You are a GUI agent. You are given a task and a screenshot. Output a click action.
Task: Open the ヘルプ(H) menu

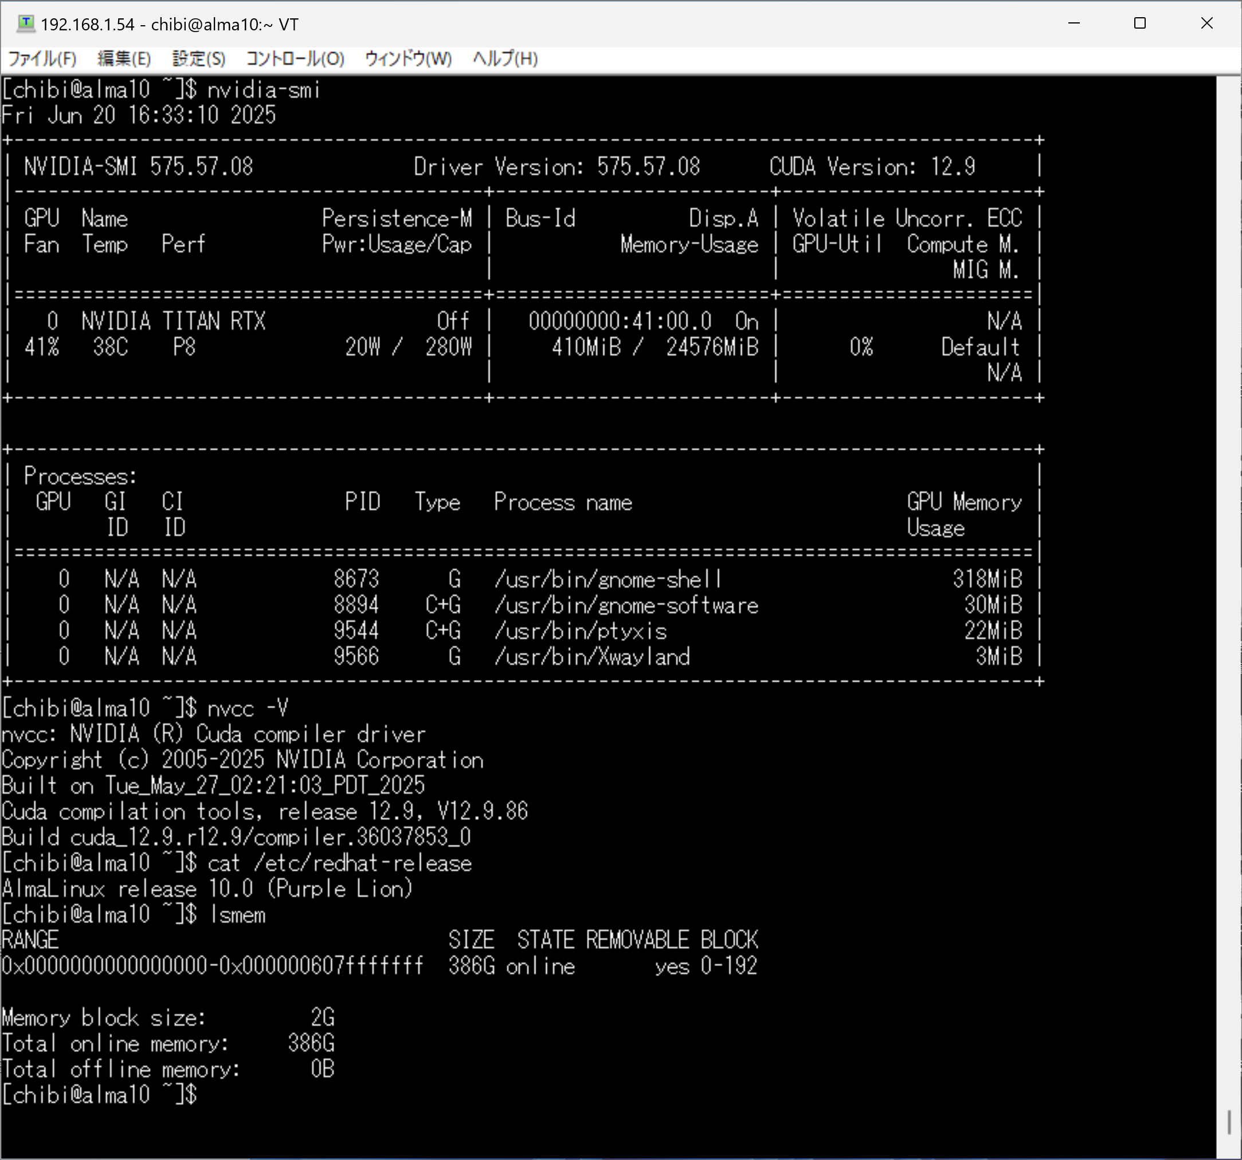(x=505, y=58)
